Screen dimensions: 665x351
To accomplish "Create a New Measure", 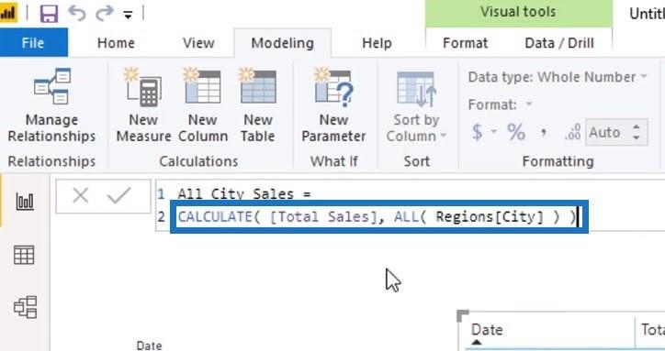I will [x=143, y=105].
